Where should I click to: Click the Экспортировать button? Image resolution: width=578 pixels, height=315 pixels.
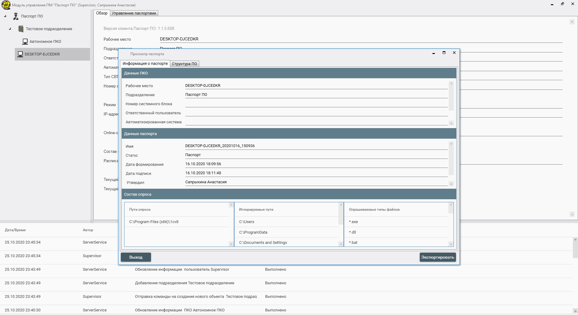437,257
